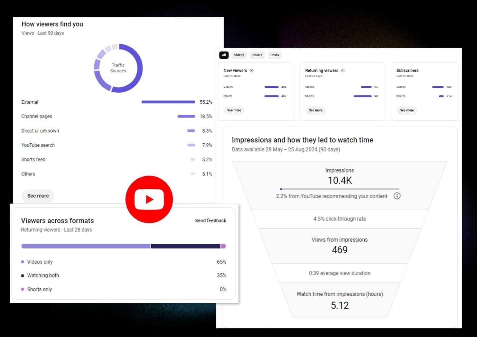Expand See more in New viewers card
The height and width of the screenshot is (337, 477).
click(234, 110)
